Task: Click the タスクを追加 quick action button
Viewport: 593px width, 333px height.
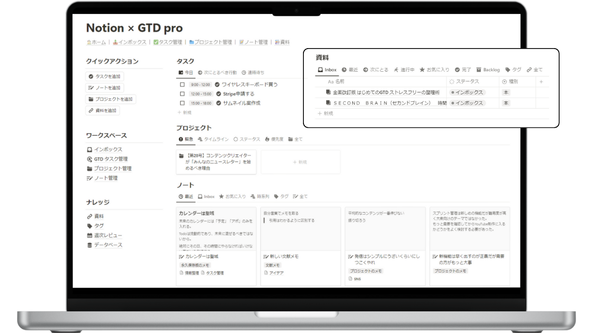Action: point(105,77)
